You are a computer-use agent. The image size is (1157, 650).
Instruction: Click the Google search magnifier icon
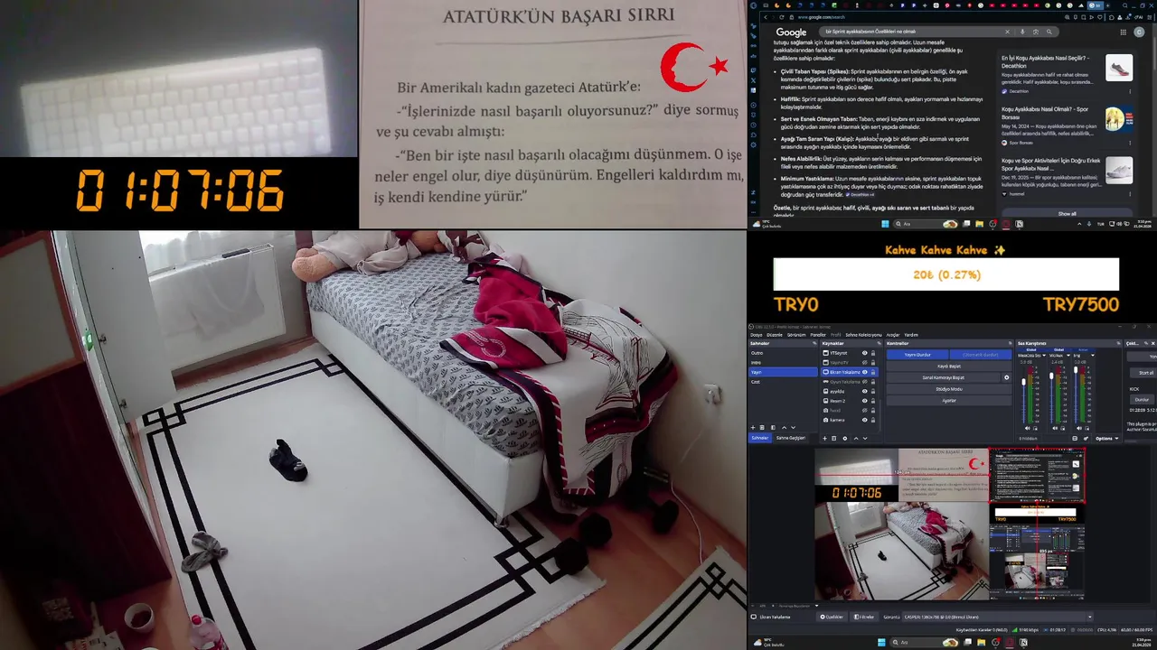click(x=1049, y=32)
